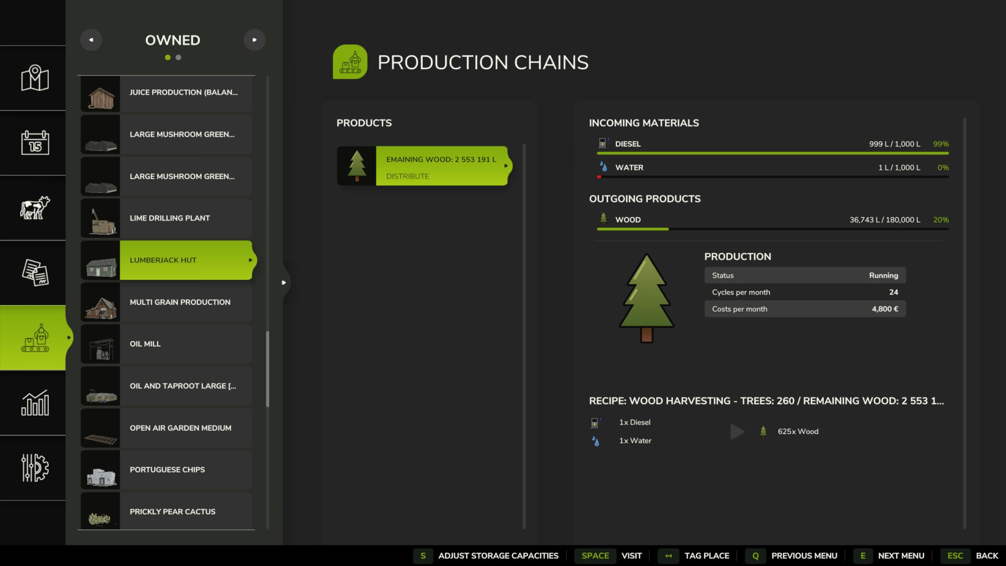Click the Production Chains header icon
This screenshot has width=1006, height=566.
click(x=350, y=62)
